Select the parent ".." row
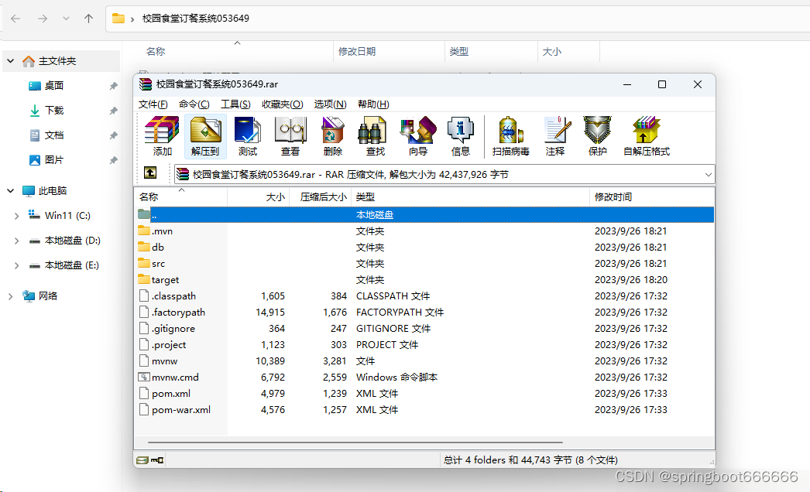The image size is (810, 492). [x=424, y=214]
